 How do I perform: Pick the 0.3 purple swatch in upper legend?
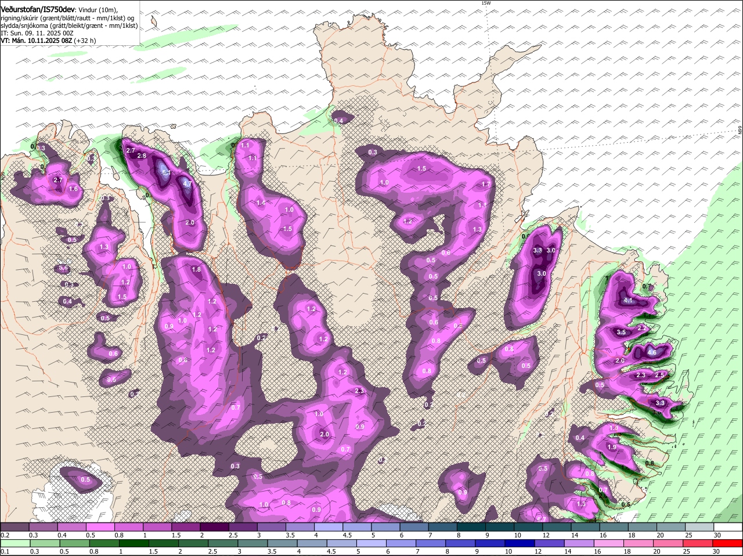point(43,527)
